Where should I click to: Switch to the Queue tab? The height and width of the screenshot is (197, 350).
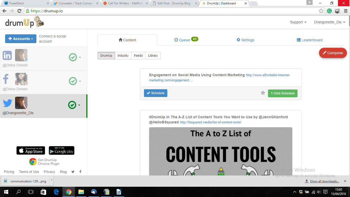186,40
